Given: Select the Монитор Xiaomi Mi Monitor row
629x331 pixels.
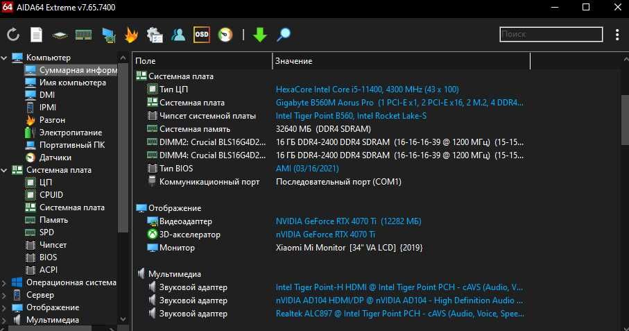Looking at the screenshot, I should [331, 248].
